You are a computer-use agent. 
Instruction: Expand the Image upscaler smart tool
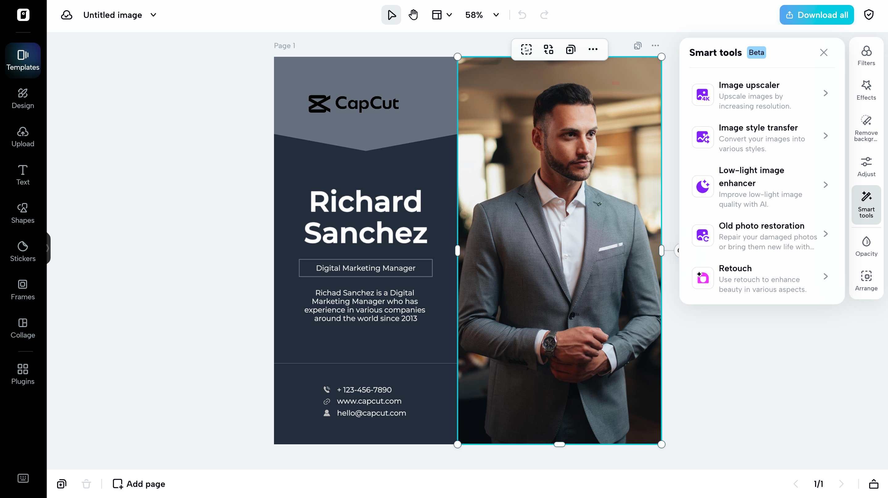tap(761, 95)
